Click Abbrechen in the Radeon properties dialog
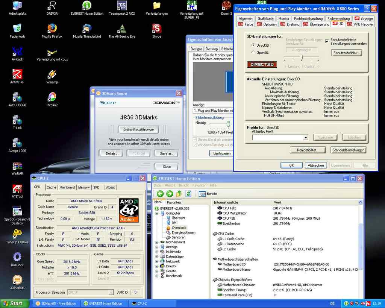Viewport: 385px width, 308px height. [x=316, y=165]
